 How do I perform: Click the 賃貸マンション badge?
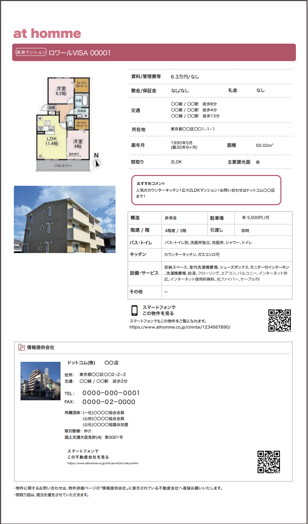(x=31, y=53)
